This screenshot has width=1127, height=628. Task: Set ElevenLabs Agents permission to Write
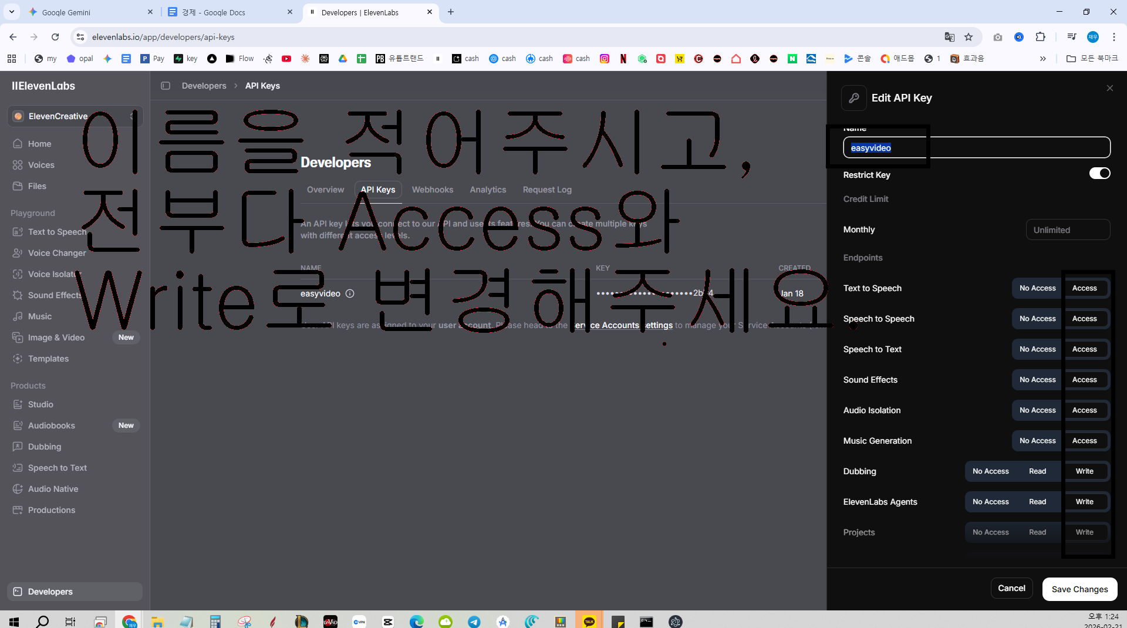pos(1084,502)
